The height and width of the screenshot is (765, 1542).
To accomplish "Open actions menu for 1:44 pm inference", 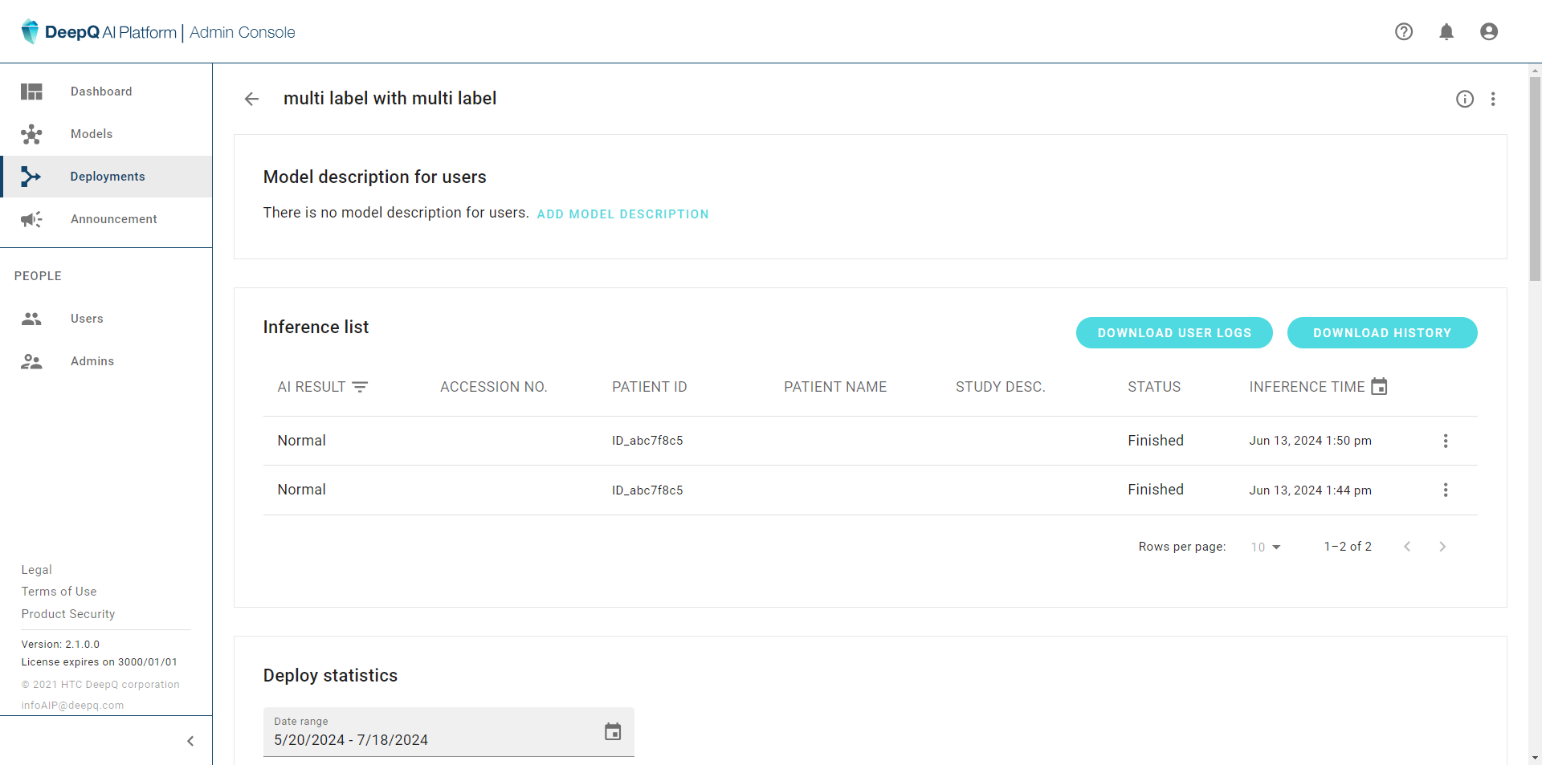I will pyautogui.click(x=1445, y=490).
